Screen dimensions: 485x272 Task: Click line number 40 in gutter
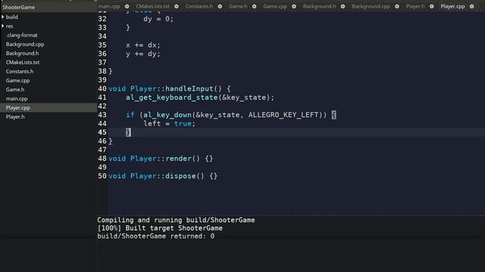102,89
